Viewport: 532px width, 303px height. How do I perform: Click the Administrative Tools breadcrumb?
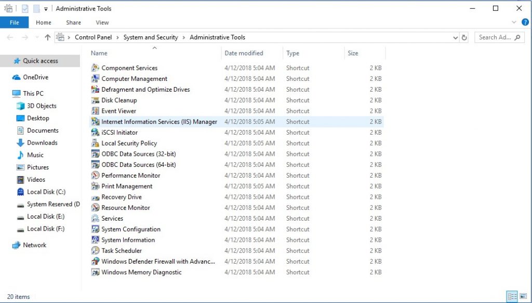(218, 37)
